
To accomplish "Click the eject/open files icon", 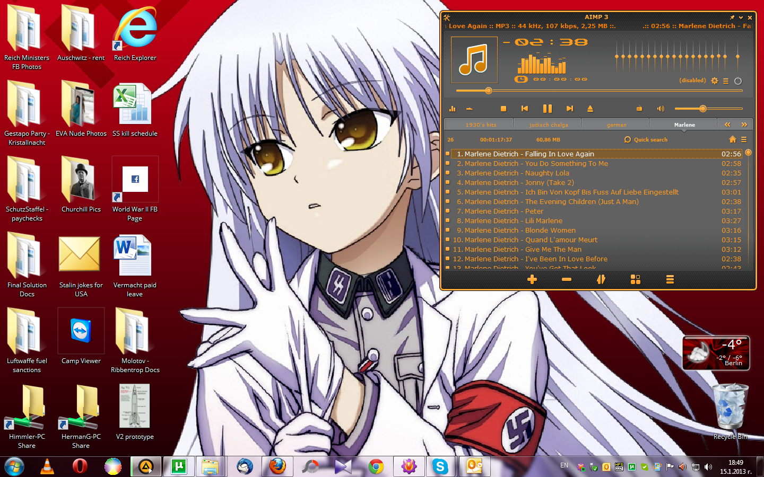I will pos(590,109).
